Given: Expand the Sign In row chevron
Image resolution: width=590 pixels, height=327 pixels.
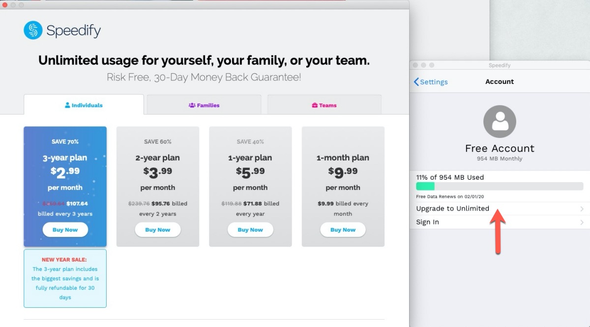Looking at the screenshot, I should pos(582,222).
